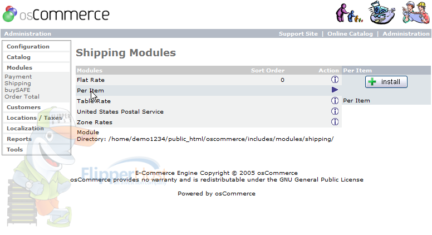Click the Table Rate info icon
This screenshot has width=432, height=235.
[x=335, y=101]
